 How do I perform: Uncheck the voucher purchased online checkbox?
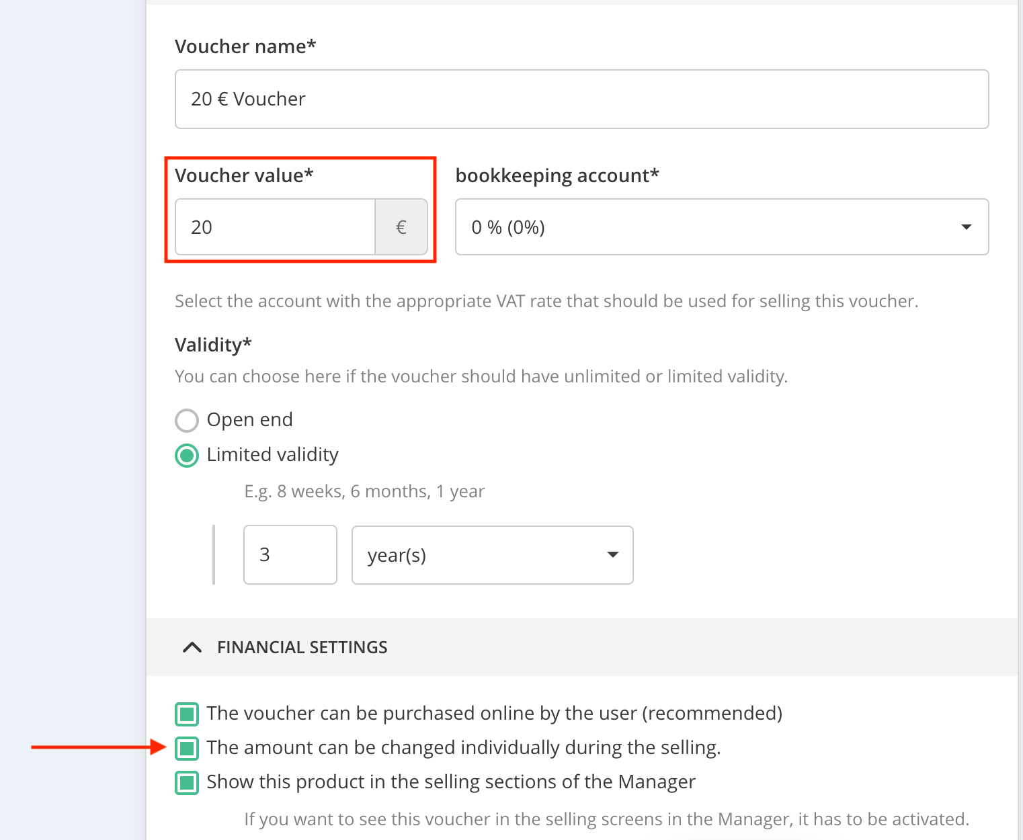[187, 714]
